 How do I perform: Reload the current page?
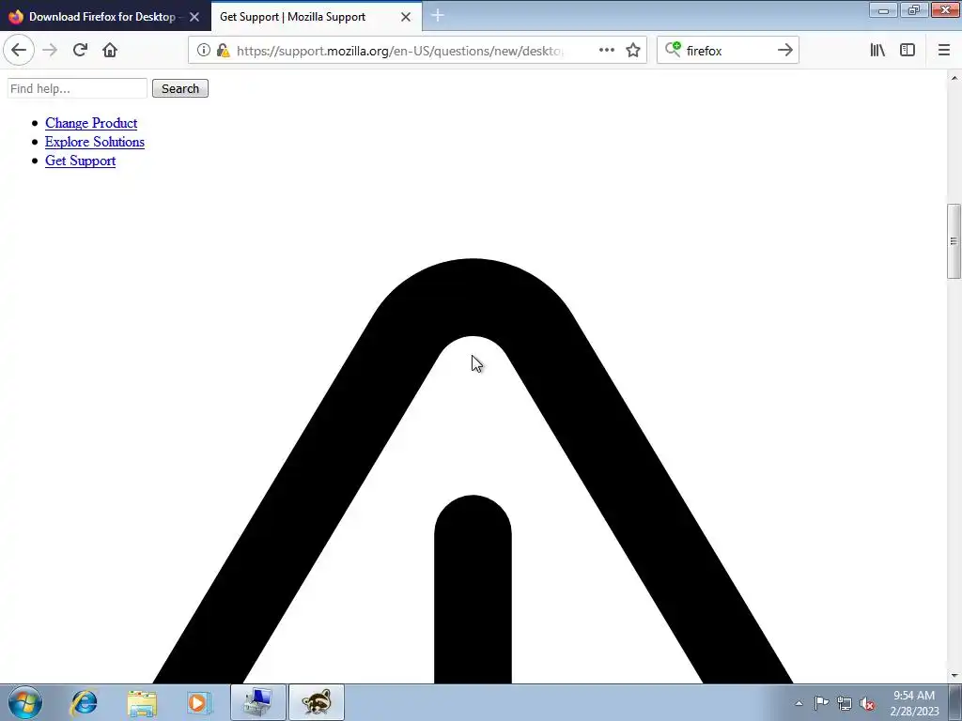coord(80,51)
